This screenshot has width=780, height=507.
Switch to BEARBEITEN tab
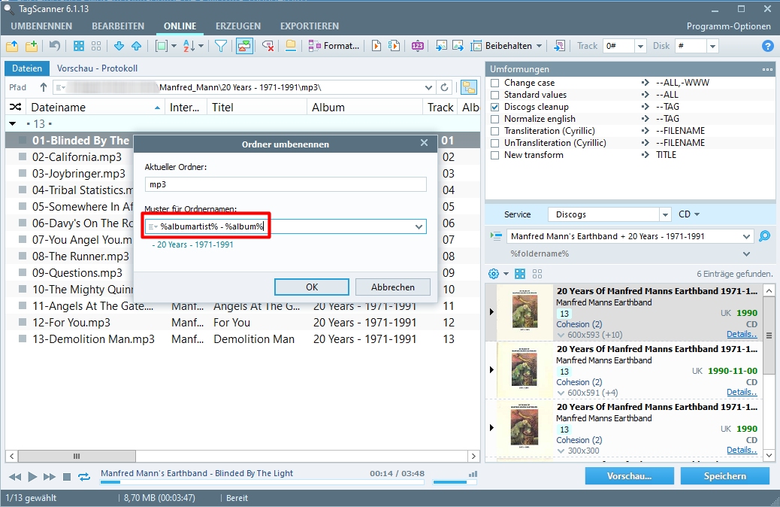coord(118,26)
